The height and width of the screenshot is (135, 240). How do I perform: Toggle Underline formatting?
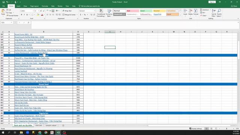(x=27, y=15)
